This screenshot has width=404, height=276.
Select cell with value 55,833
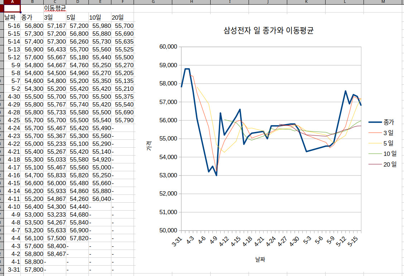[x=55, y=175]
